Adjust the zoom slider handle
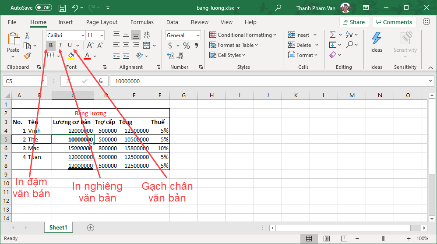The height and width of the screenshot is (244, 437). click(384, 238)
